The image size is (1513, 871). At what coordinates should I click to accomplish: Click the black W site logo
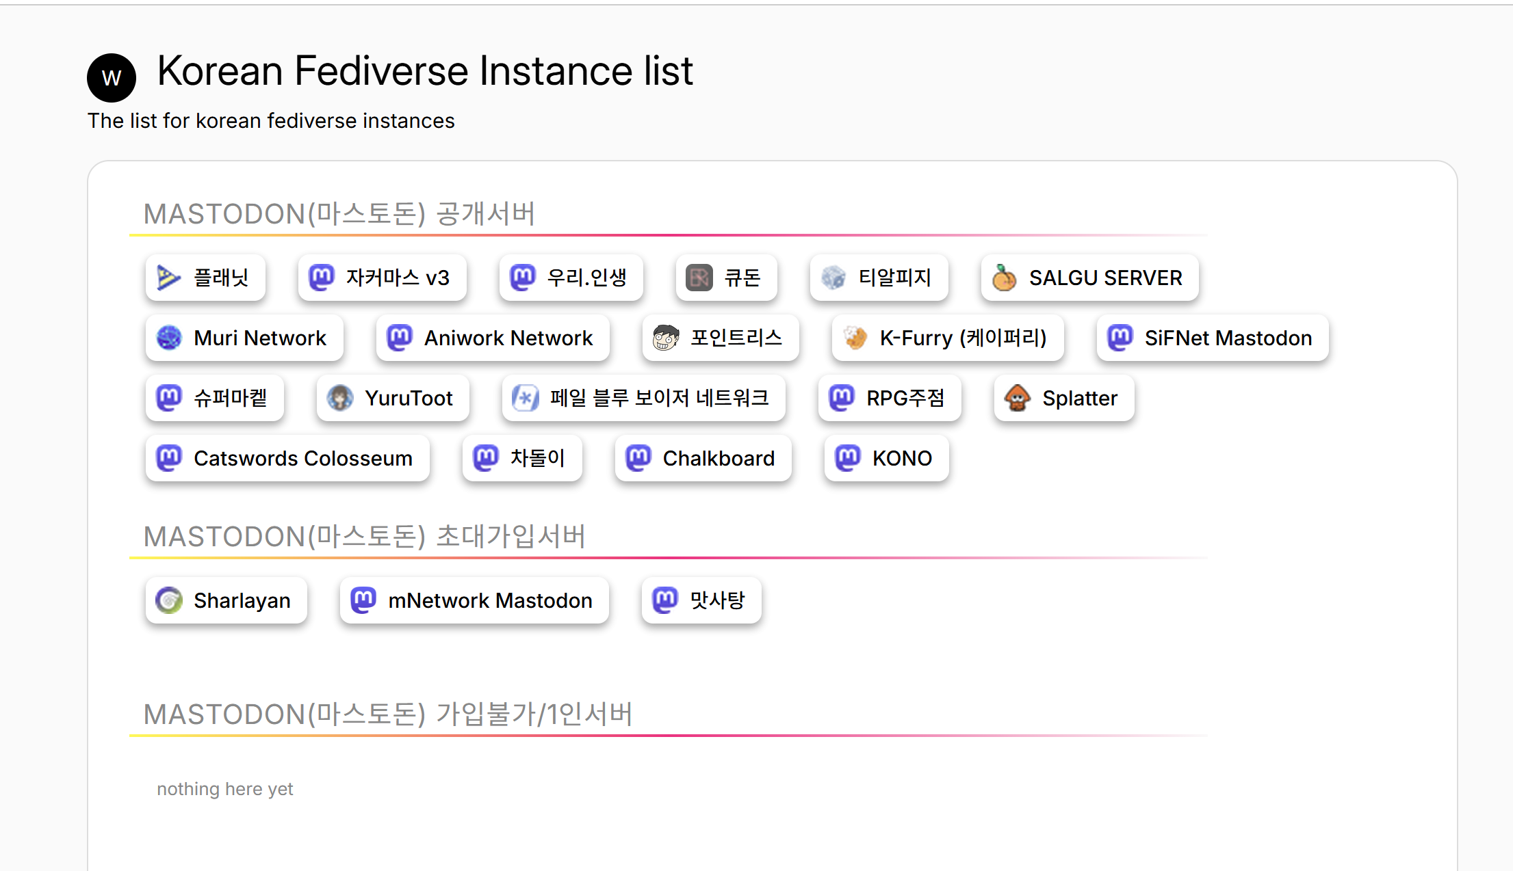tap(112, 78)
